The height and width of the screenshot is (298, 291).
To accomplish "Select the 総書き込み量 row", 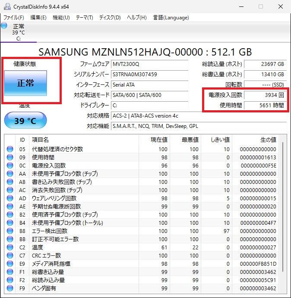I will coord(141,272).
